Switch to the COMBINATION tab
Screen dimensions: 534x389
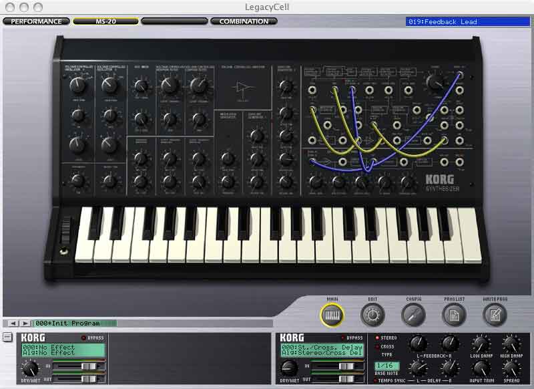coord(244,21)
